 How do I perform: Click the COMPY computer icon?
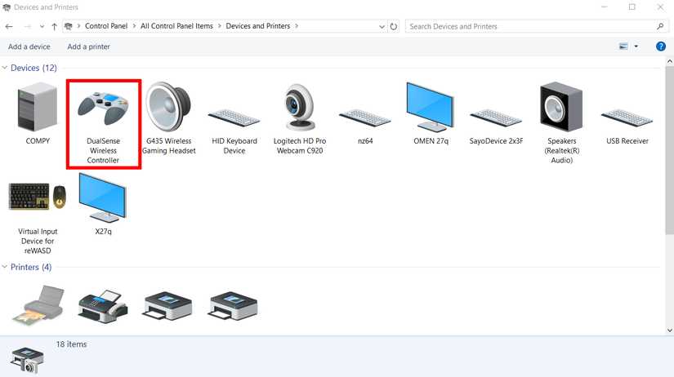38,110
